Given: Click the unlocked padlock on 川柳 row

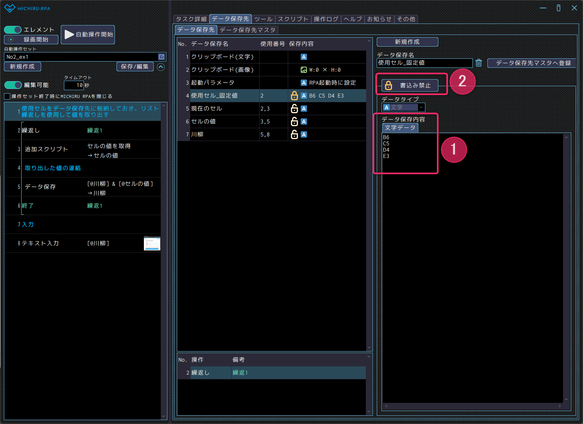Looking at the screenshot, I should 294,134.
